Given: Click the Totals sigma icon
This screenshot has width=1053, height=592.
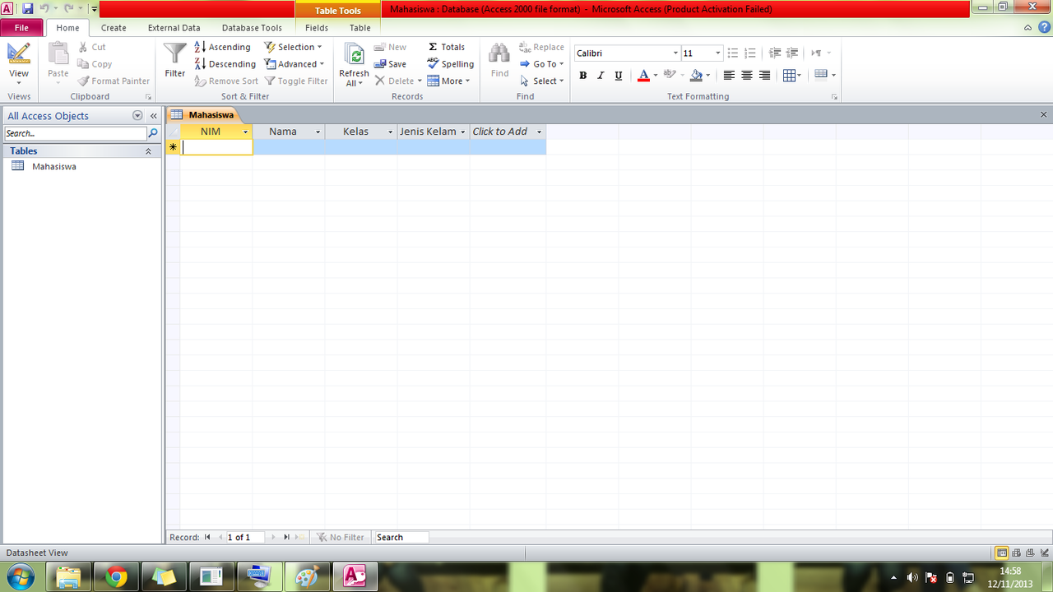Looking at the screenshot, I should [x=433, y=47].
